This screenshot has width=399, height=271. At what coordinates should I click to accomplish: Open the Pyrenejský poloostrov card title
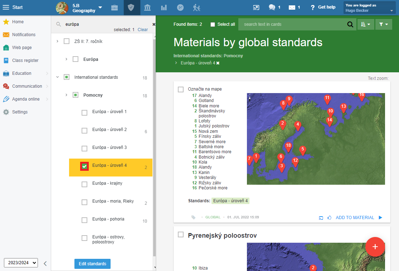(x=222, y=236)
